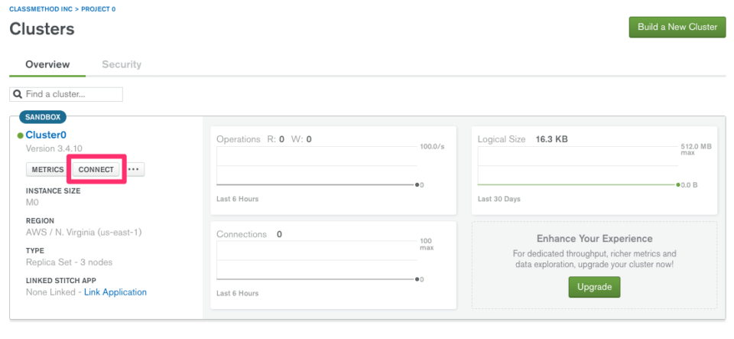Click the Operations chart end data point
Screen dimensions: 734x339
417,185
